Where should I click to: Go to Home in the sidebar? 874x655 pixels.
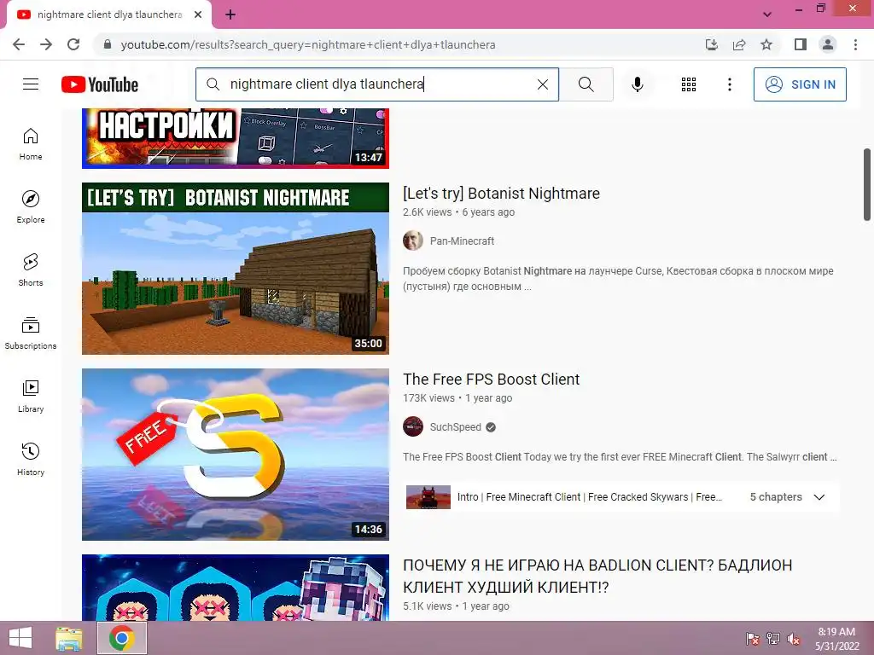coord(31,144)
